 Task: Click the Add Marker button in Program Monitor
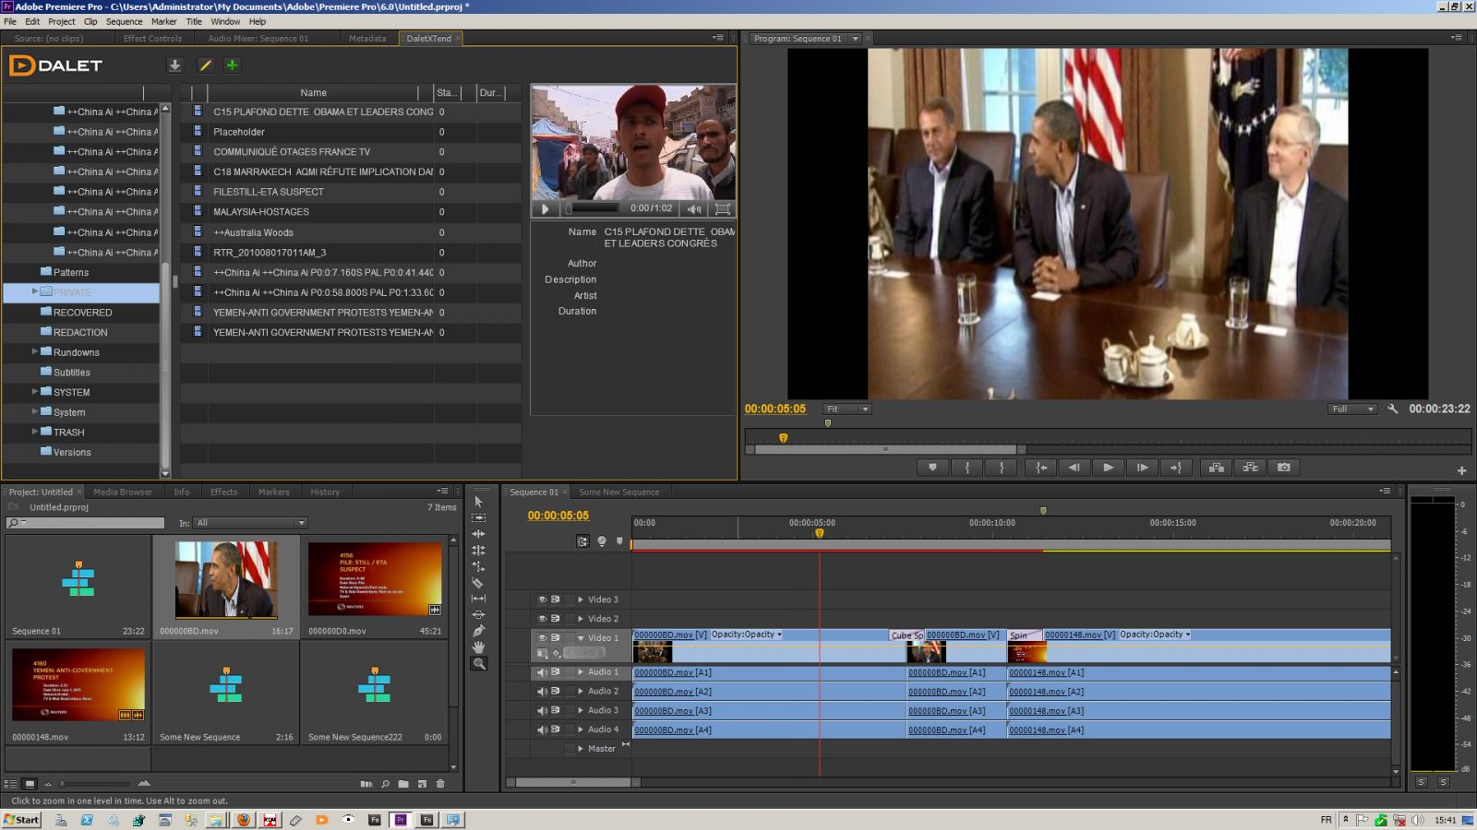coord(932,468)
